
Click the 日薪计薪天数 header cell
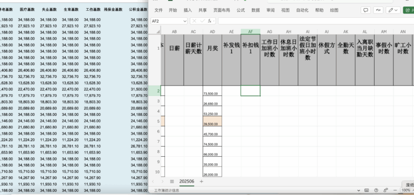coord(194,60)
